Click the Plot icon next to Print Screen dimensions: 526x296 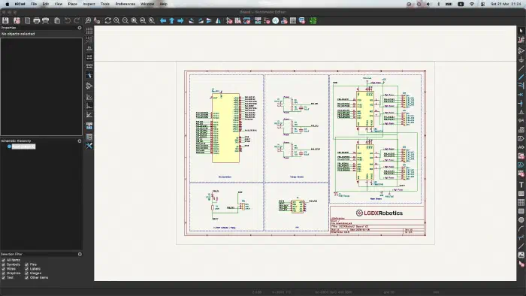click(x=46, y=21)
